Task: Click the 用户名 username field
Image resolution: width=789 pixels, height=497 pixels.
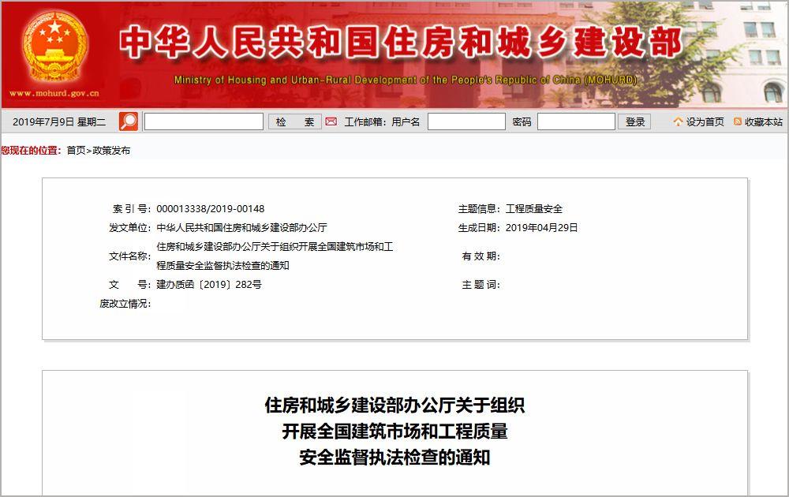Action: 467,121
